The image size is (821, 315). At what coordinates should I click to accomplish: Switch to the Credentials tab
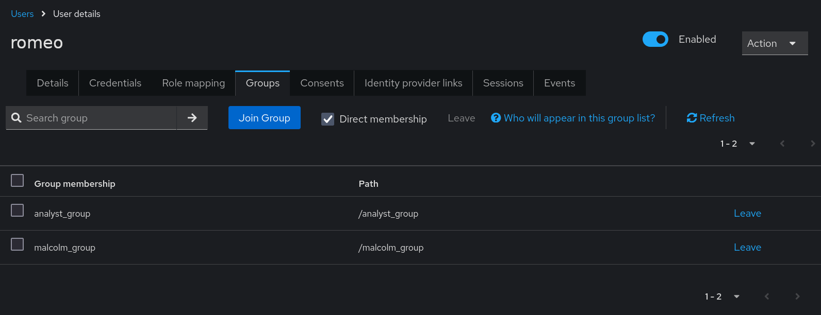coord(115,83)
